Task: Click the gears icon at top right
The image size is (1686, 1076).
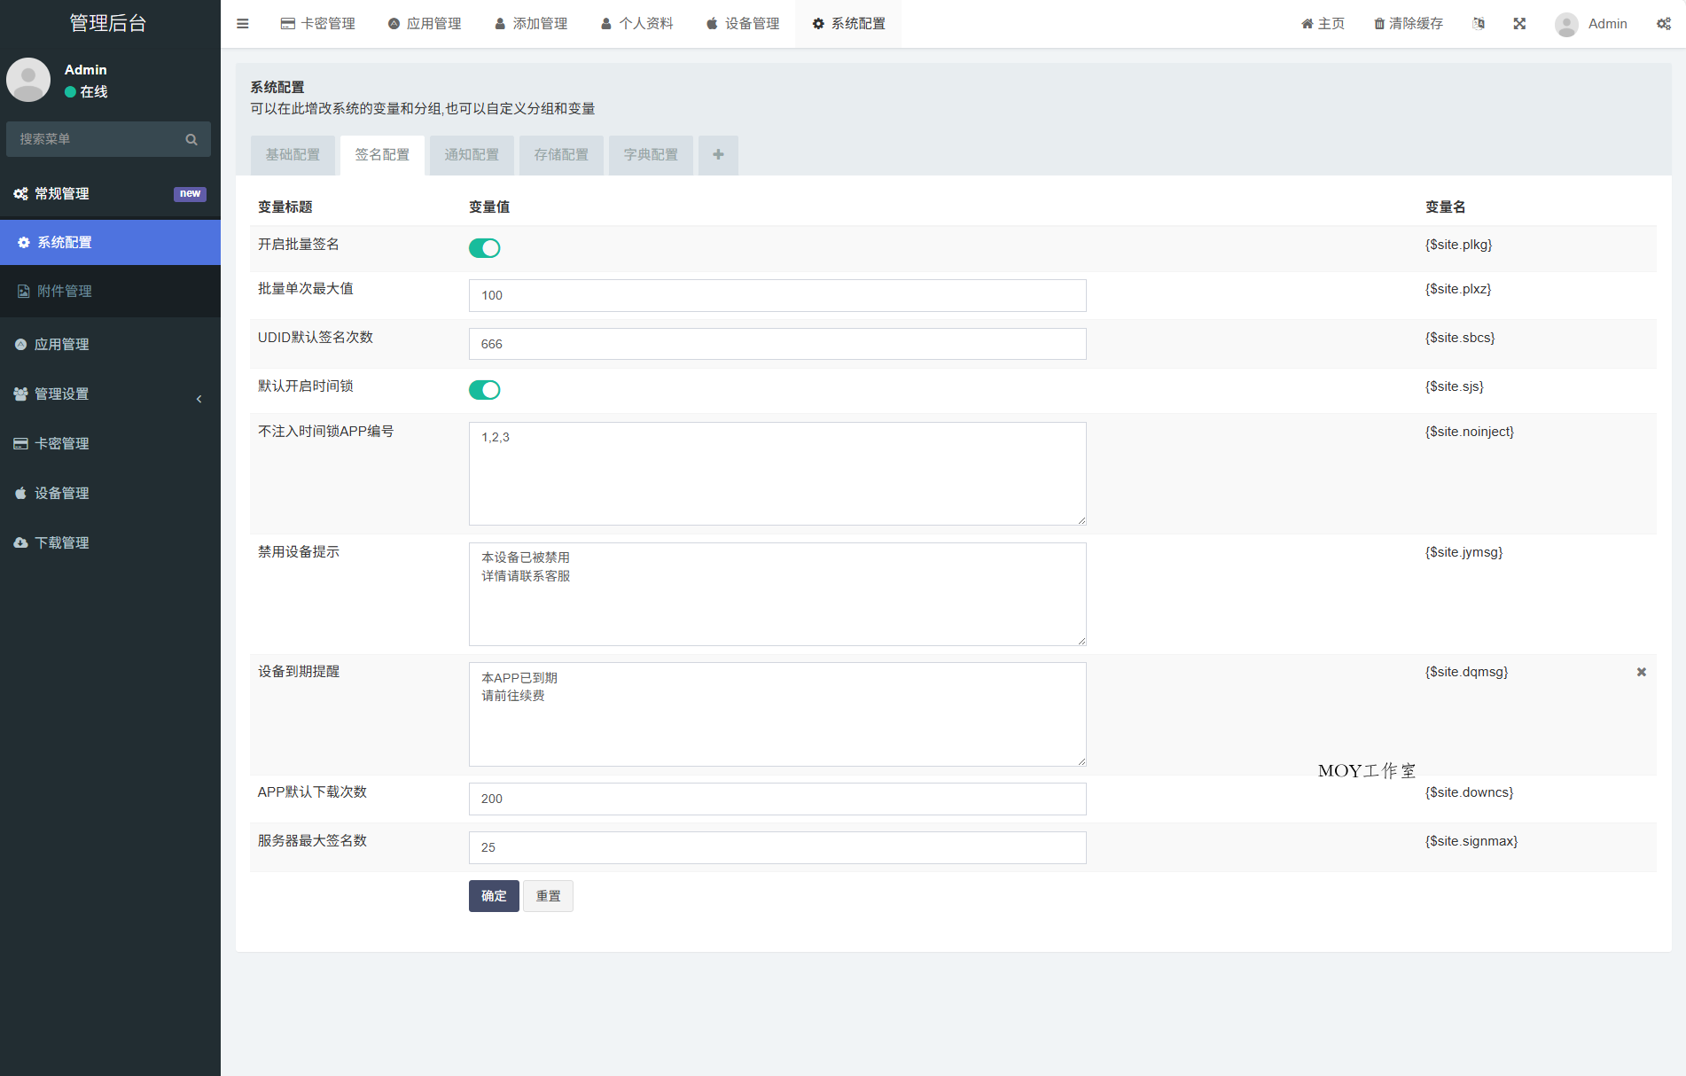Action: coord(1664,24)
